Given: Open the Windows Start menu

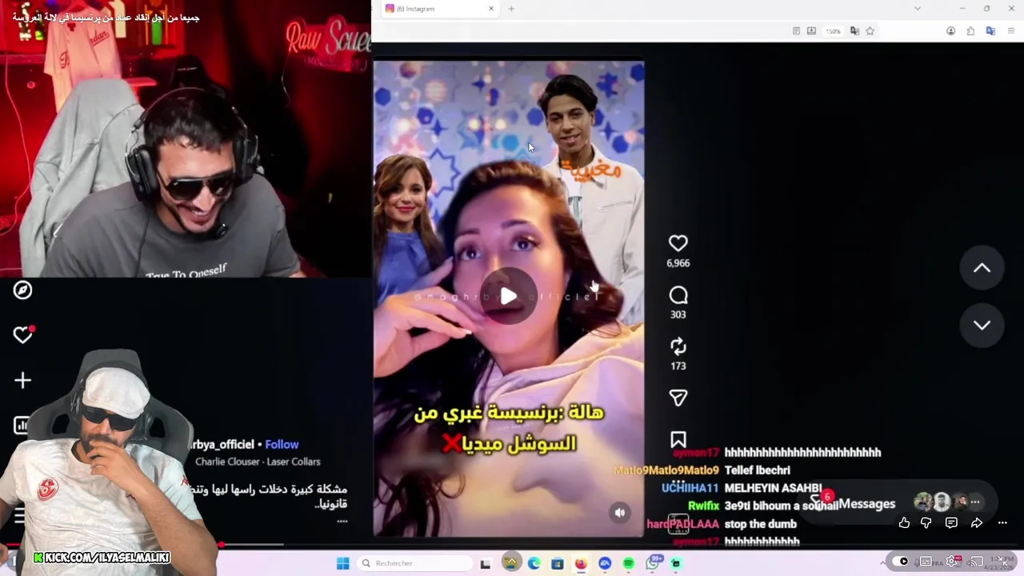Looking at the screenshot, I should 342,563.
